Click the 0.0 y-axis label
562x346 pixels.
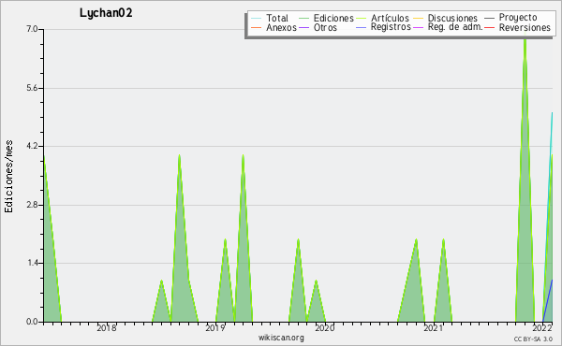(32, 322)
